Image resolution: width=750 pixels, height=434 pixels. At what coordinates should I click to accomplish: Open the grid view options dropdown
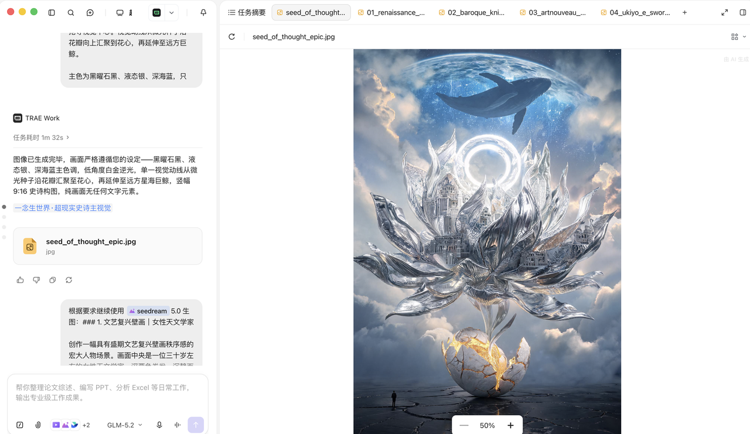pyautogui.click(x=738, y=36)
